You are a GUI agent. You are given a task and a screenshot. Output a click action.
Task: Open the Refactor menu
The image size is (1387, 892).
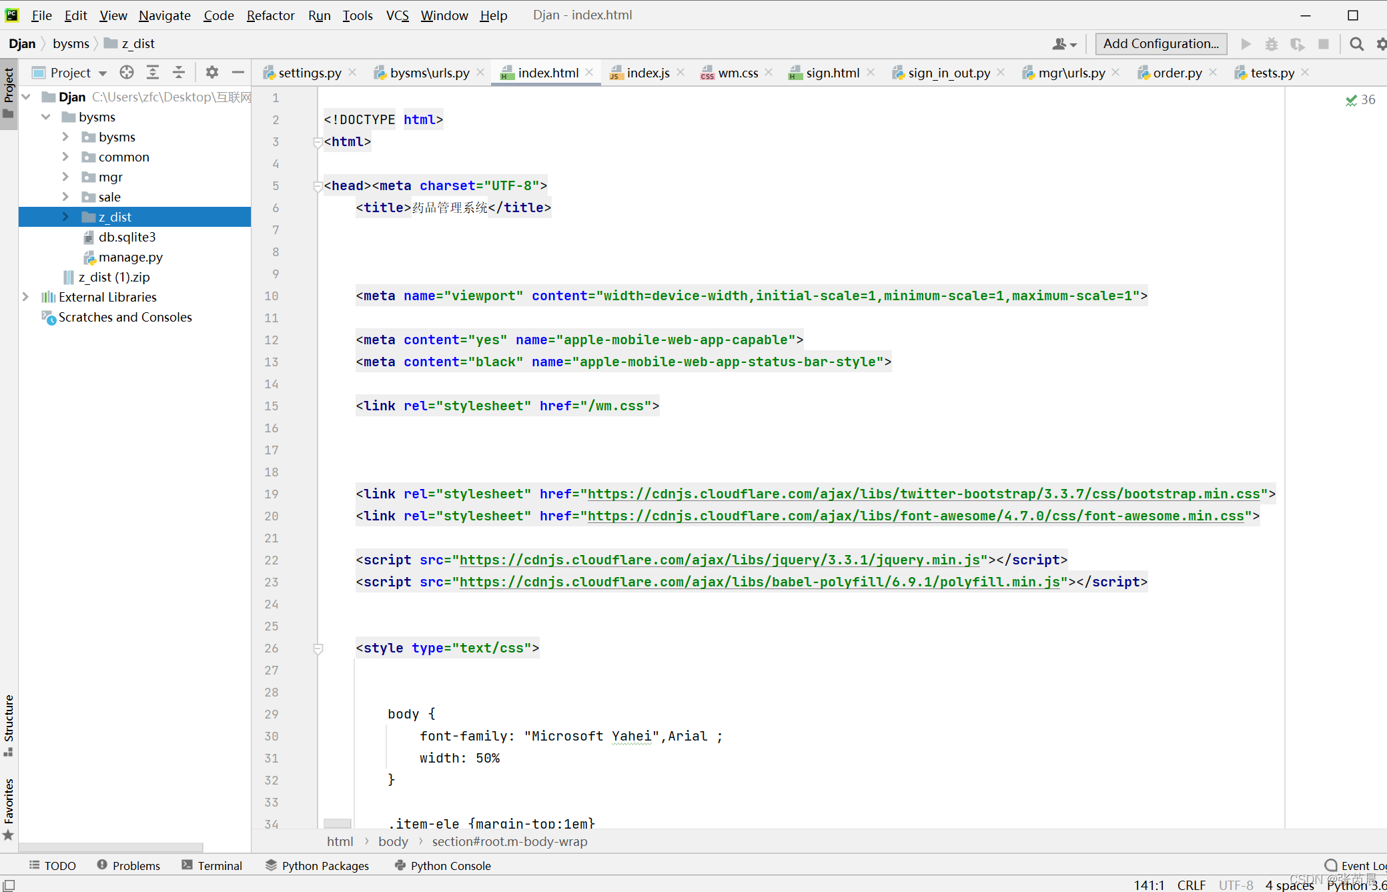point(270,15)
